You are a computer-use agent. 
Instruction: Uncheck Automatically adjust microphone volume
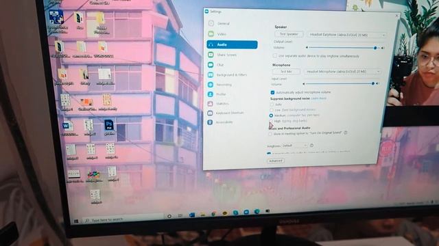[x=272, y=92]
